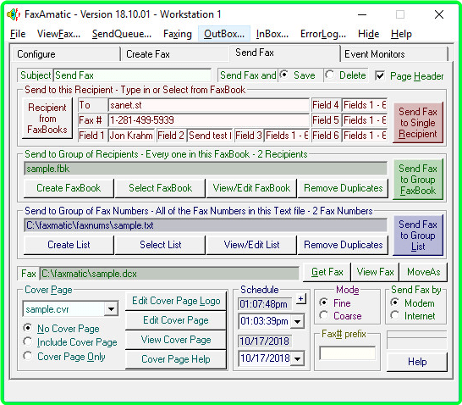Image resolution: width=462 pixels, height=405 pixels.
Task: Switch to the Event Monitors tab
Action: 394,54
